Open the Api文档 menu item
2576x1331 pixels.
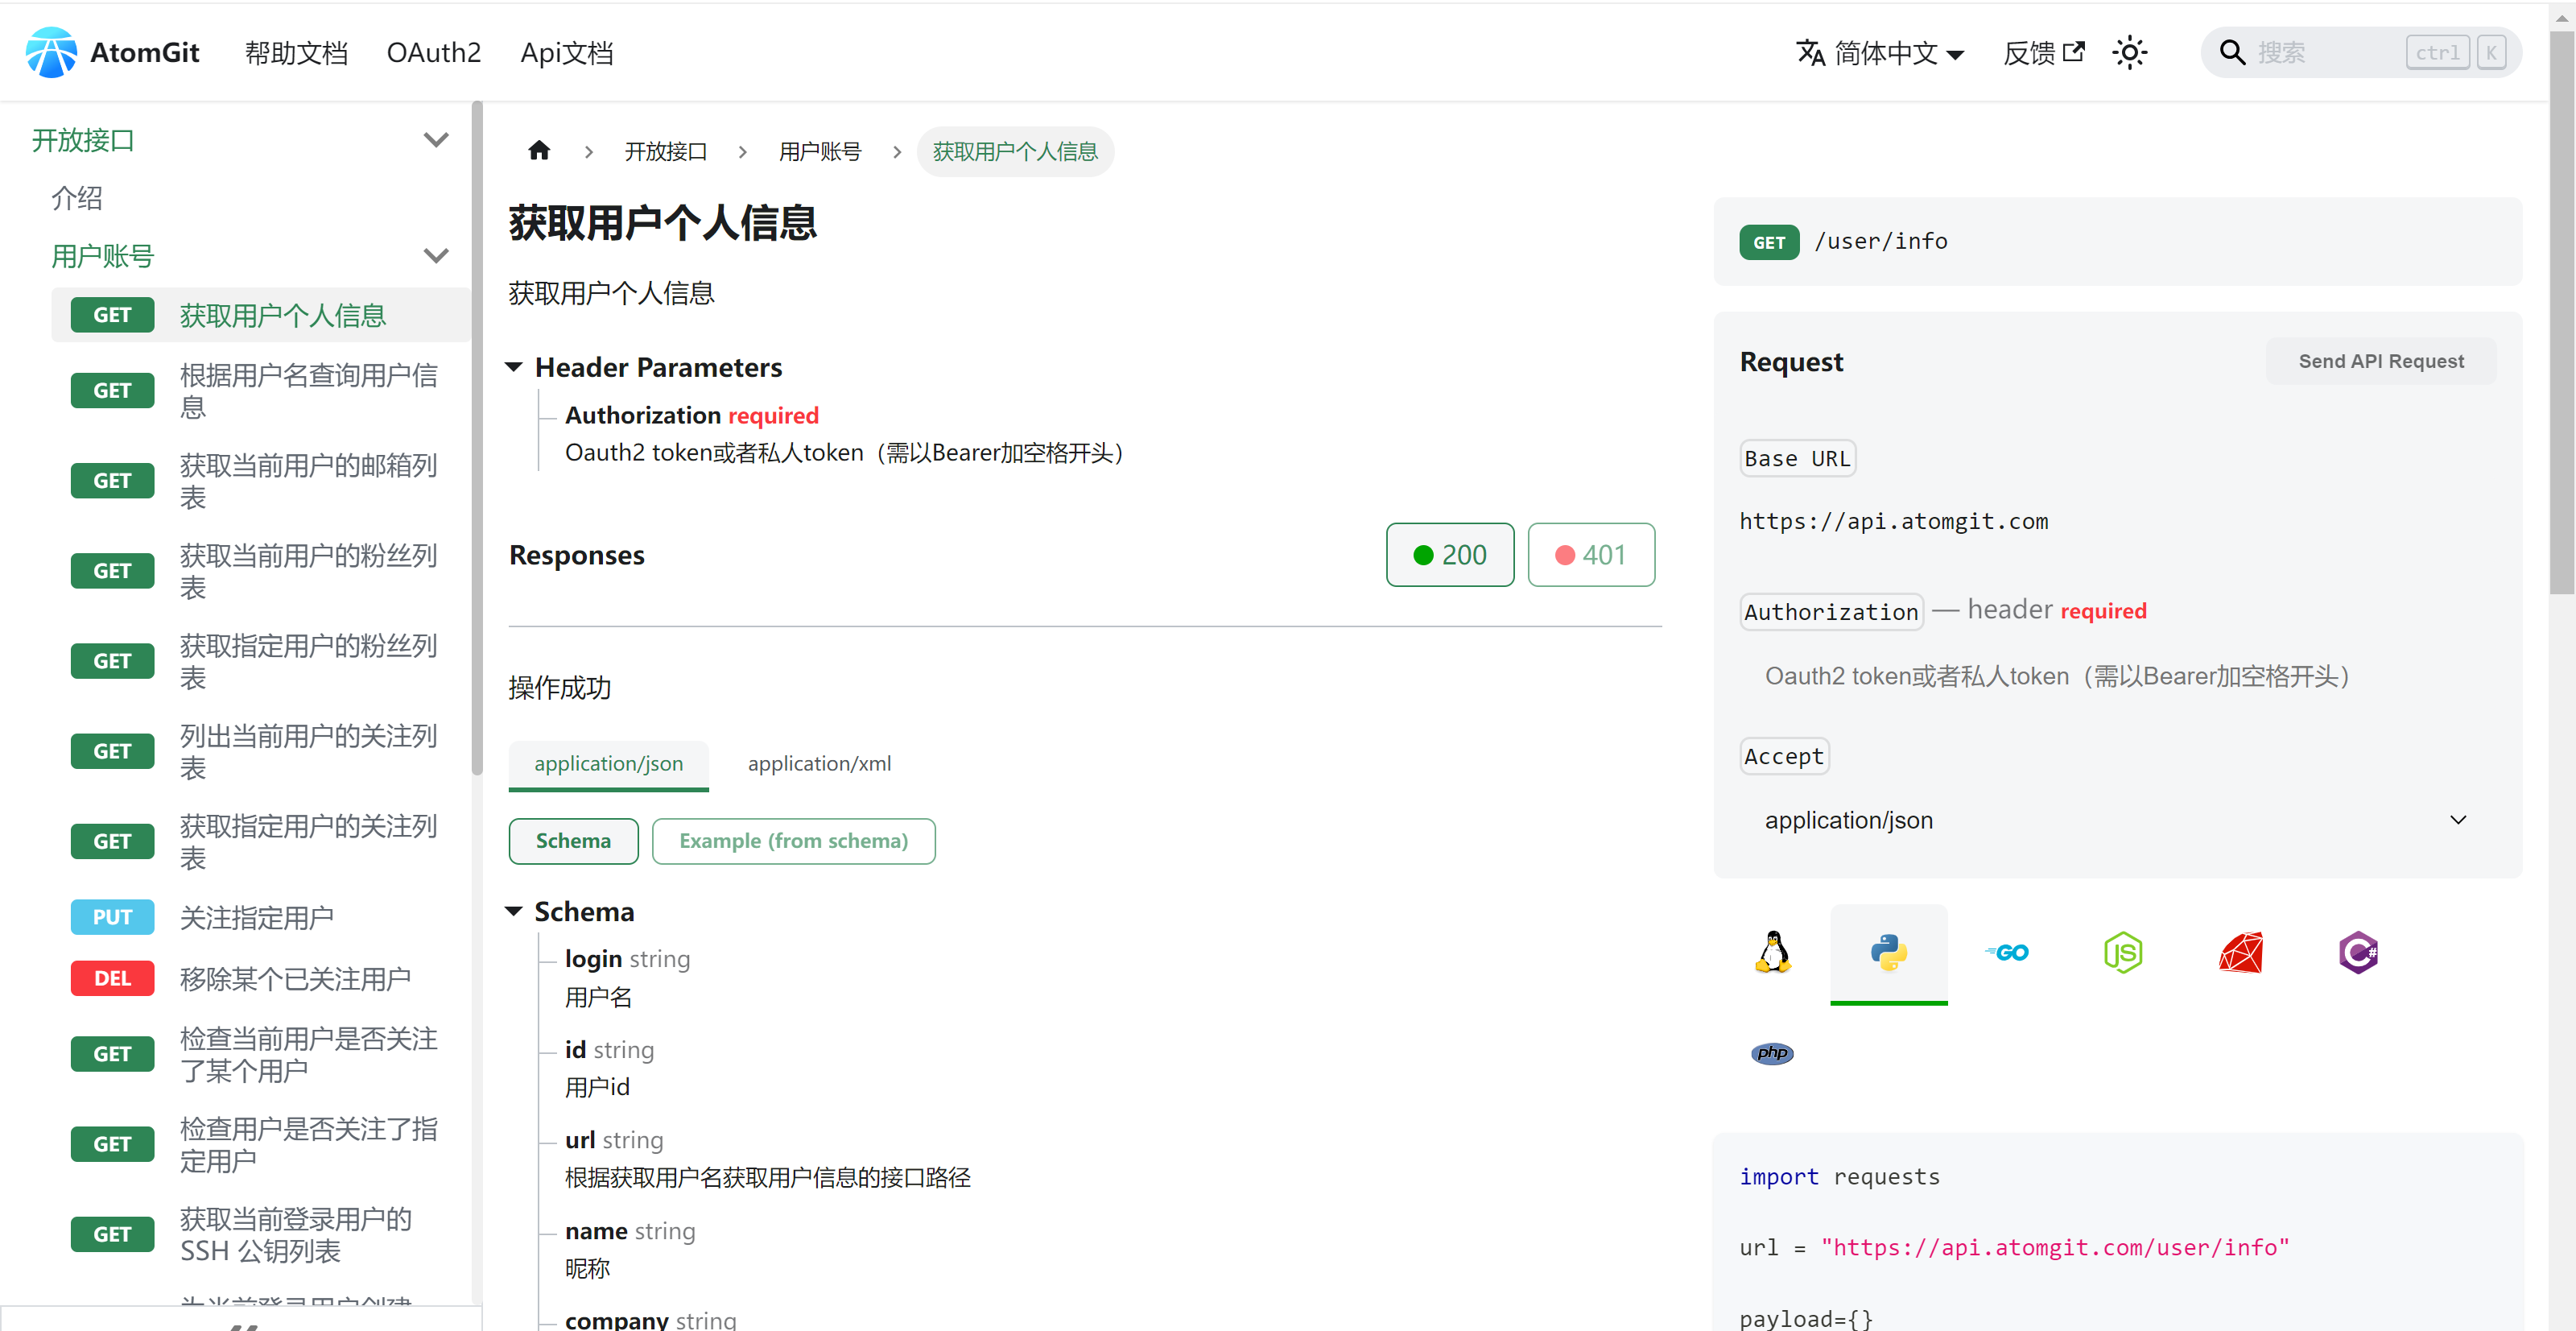coord(566,51)
